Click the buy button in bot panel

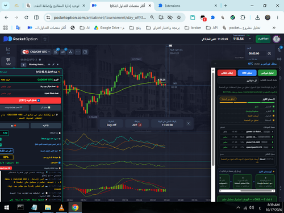click(x=45, y=126)
